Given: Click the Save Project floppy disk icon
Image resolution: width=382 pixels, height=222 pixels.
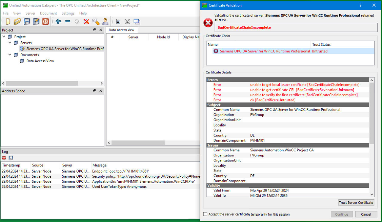Looking at the screenshot, I should pos(27,21).
